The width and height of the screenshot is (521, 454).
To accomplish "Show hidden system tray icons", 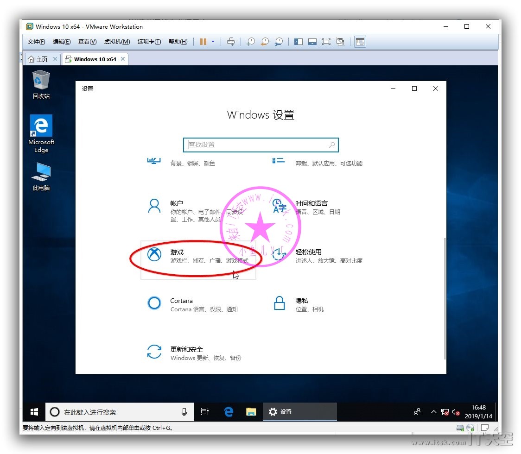I will tap(433, 412).
